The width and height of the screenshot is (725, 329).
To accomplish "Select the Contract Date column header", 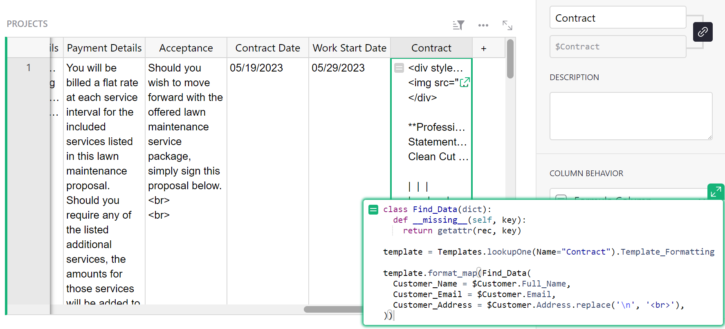I will coord(268,48).
